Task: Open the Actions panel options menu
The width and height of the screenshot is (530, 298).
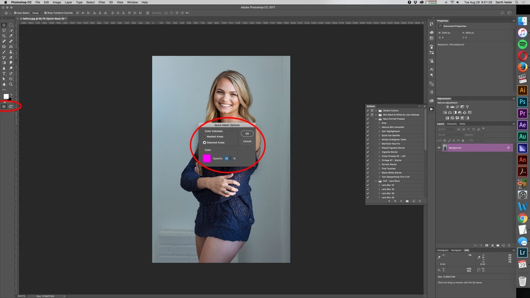Action: pyautogui.click(x=424, y=106)
